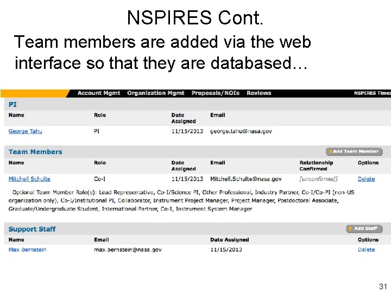Click the Optional Team Member Role(s) note

181,201
